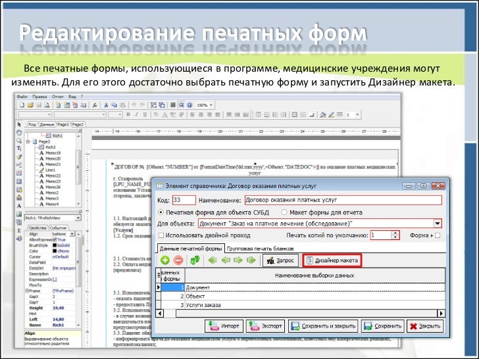Image resolution: width=479 pixels, height=359 pixels.
Task: Select radio Печатная форма для объекта СУБД
Action: click(161, 212)
